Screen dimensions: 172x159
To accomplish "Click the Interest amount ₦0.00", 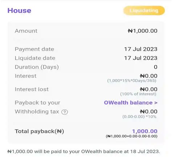I will click(x=149, y=76).
